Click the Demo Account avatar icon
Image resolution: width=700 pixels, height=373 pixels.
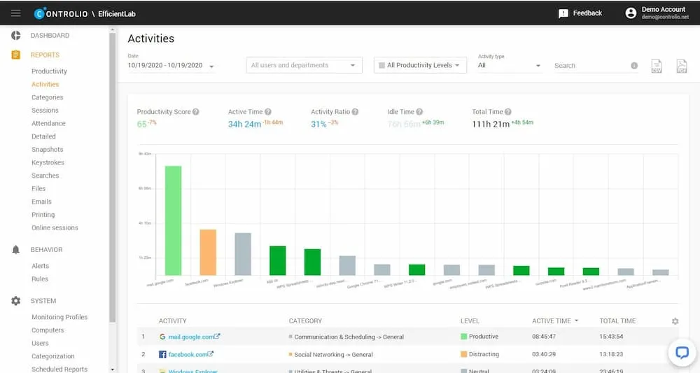click(631, 13)
